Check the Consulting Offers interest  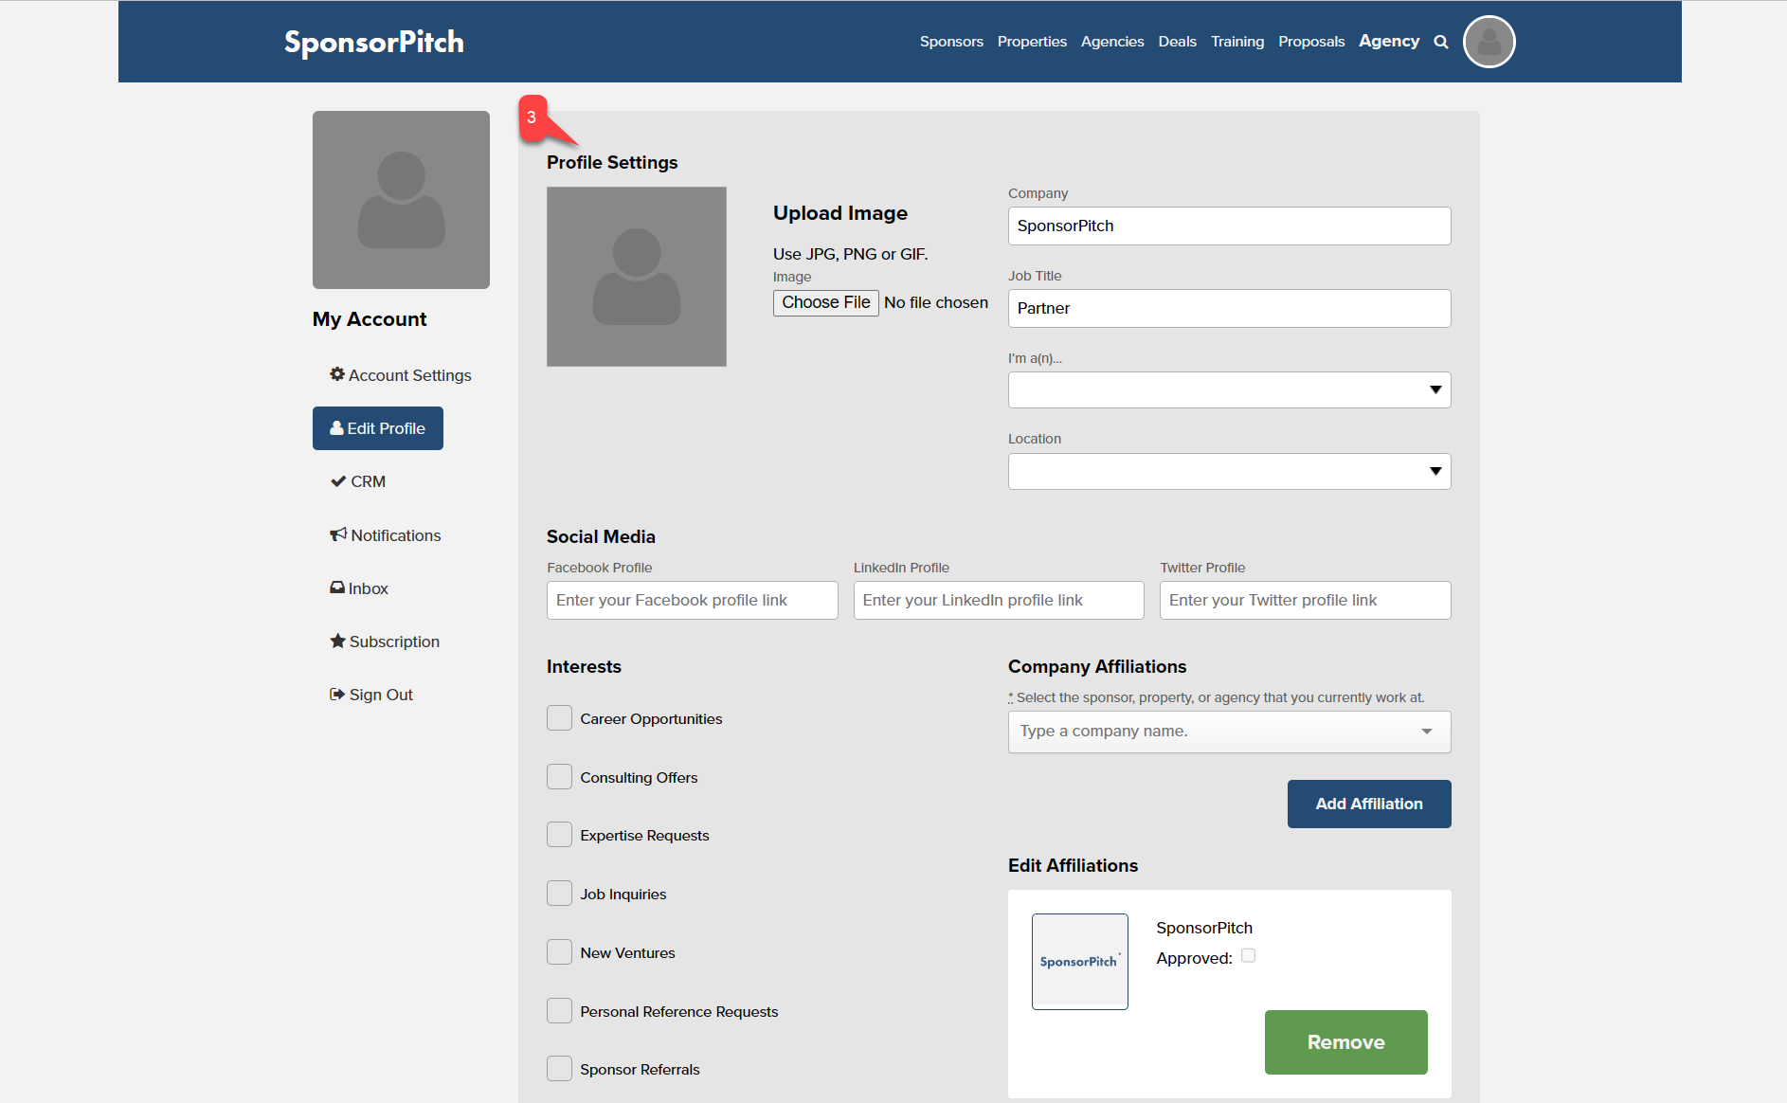pyautogui.click(x=559, y=777)
